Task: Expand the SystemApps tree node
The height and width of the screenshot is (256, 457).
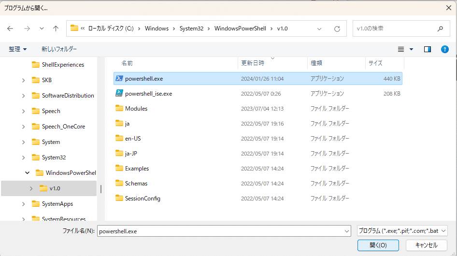Action: coord(23,204)
